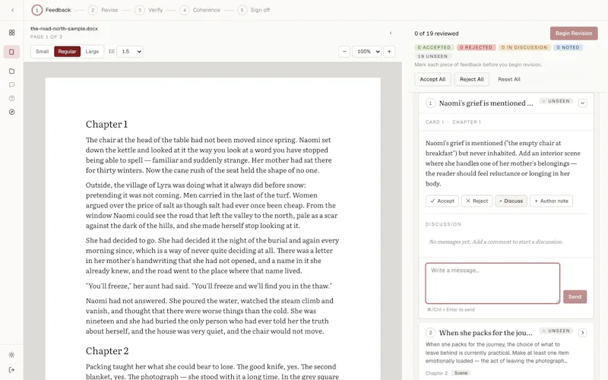
Task: Click Accept All button
Action: pos(432,79)
